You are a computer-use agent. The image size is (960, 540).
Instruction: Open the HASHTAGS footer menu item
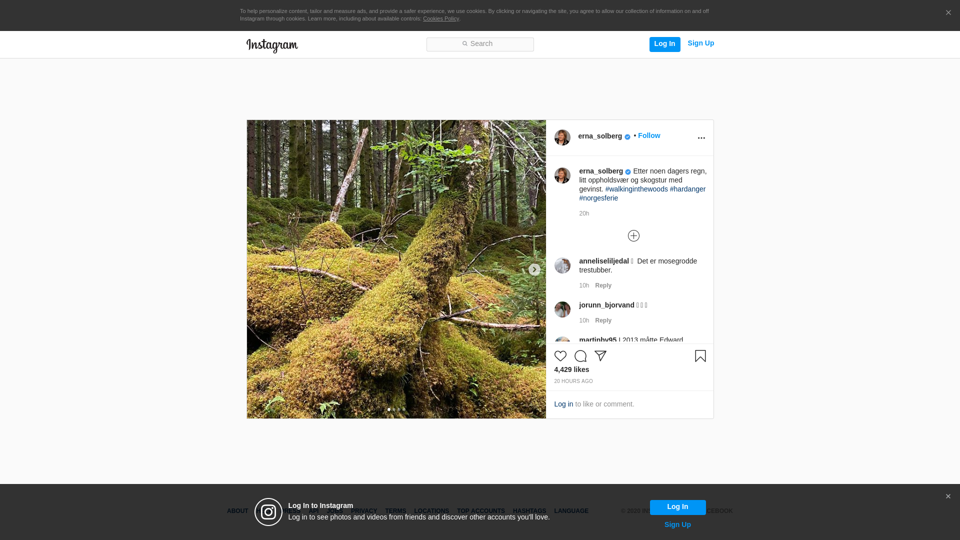point(529,511)
